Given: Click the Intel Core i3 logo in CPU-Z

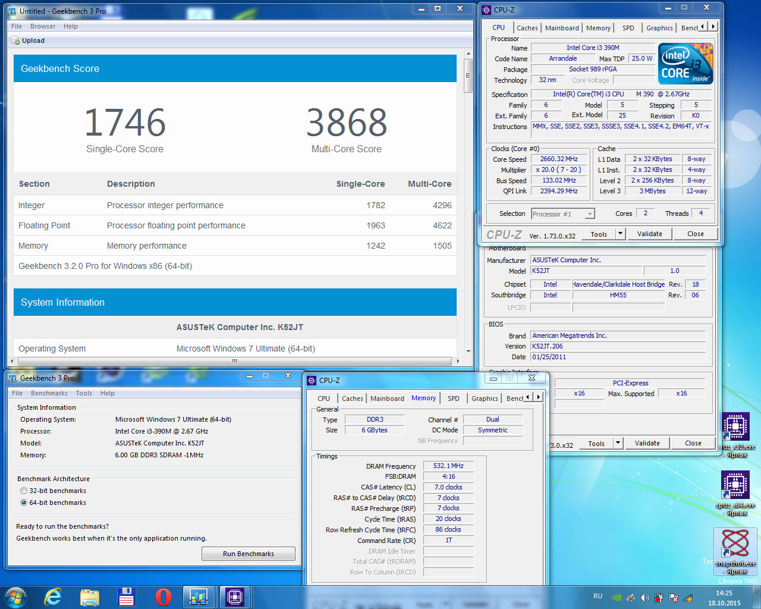Looking at the screenshot, I should coord(685,64).
